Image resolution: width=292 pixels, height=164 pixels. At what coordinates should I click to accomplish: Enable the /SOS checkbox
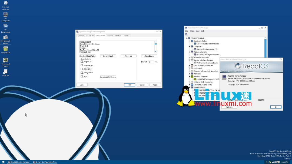click(x=82, y=76)
